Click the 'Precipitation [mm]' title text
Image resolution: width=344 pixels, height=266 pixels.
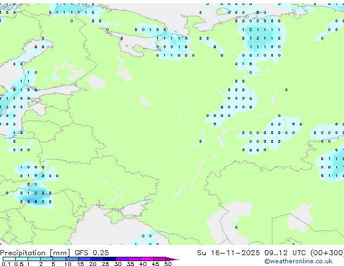(x=35, y=253)
